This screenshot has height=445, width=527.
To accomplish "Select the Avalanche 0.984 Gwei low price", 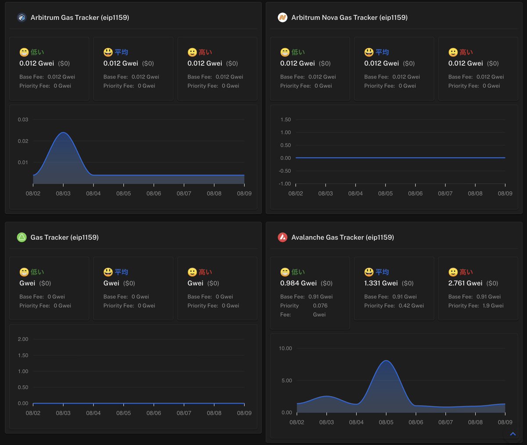I will point(298,283).
